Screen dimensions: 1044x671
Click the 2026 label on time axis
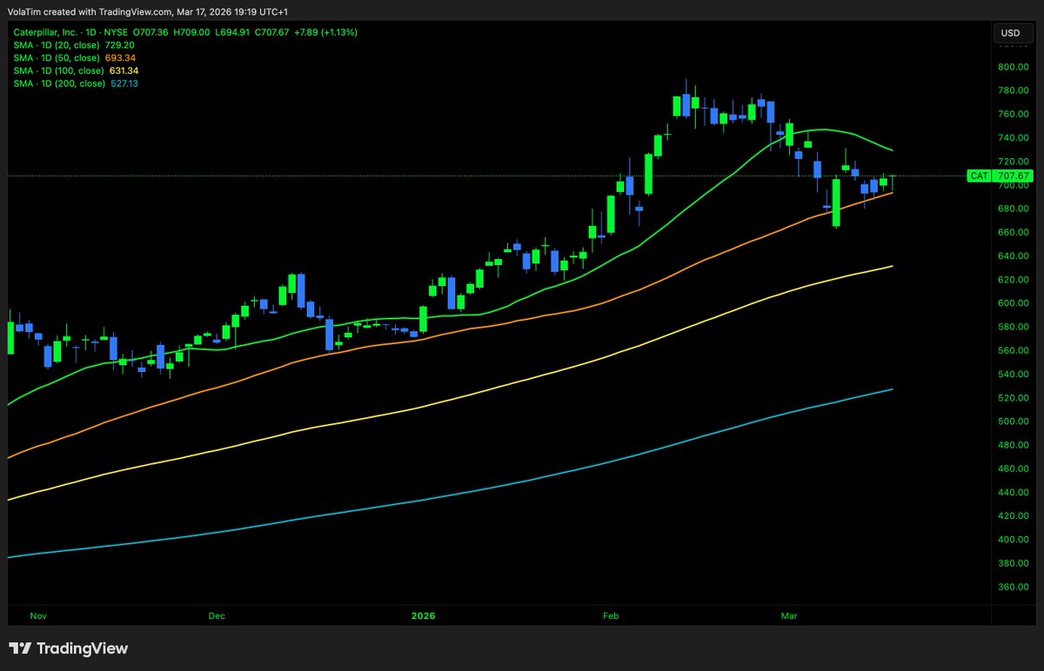coord(423,616)
